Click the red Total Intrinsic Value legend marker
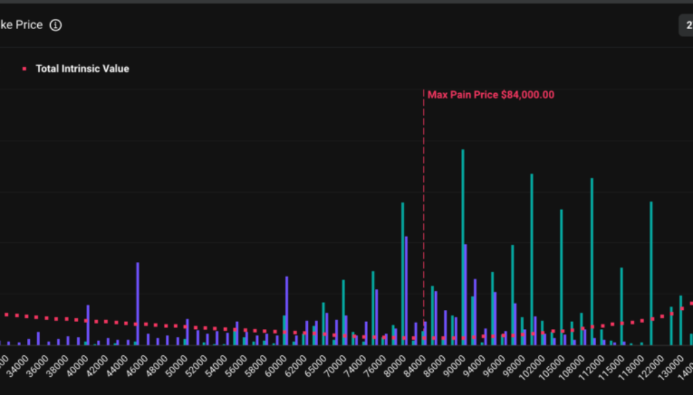Viewport: 693px width, 395px height. click(x=24, y=69)
